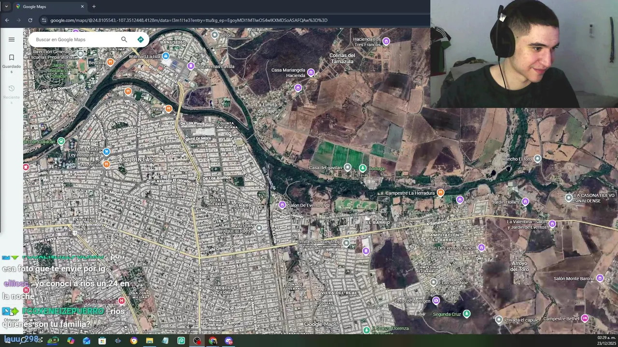The image size is (618, 347).
Task: Click the Hacienda Los Tres Francos pin
Action: click(x=386, y=42)
